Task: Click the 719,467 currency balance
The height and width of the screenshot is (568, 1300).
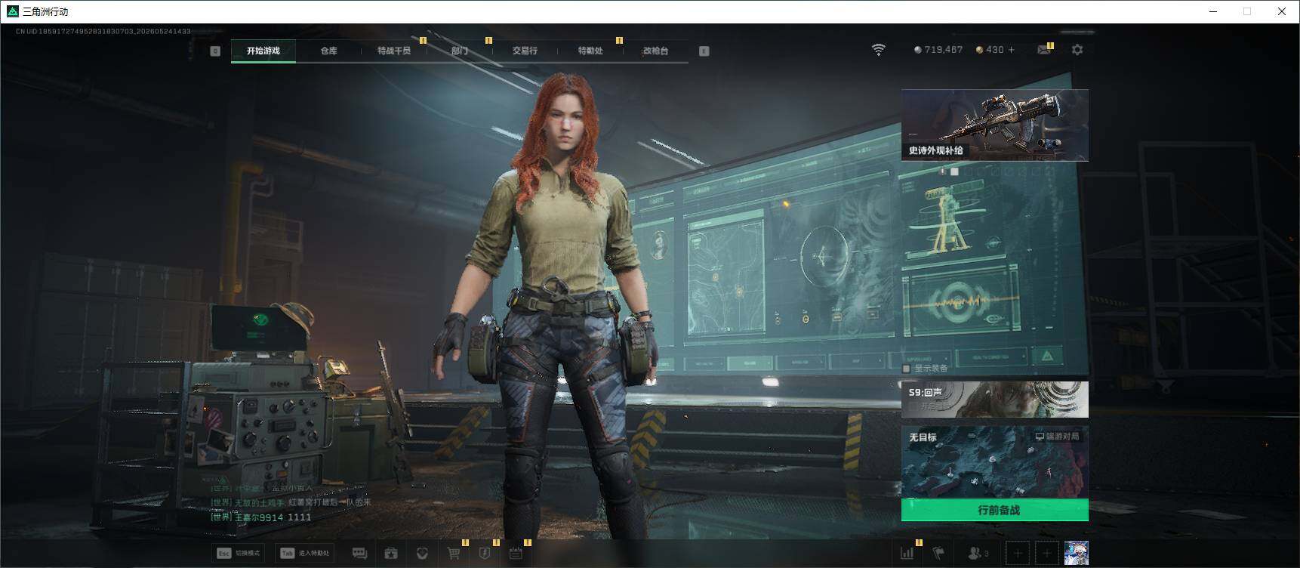Action: coord(938,50)
